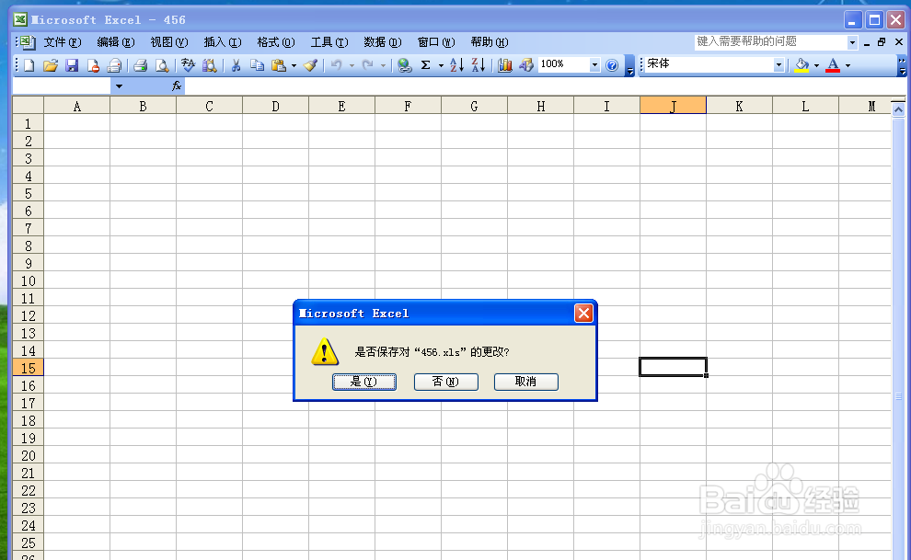Viewport: 911px width, 560px height.
Task: Open the 窗口(W) menu
Action: [x=436, y=41]
